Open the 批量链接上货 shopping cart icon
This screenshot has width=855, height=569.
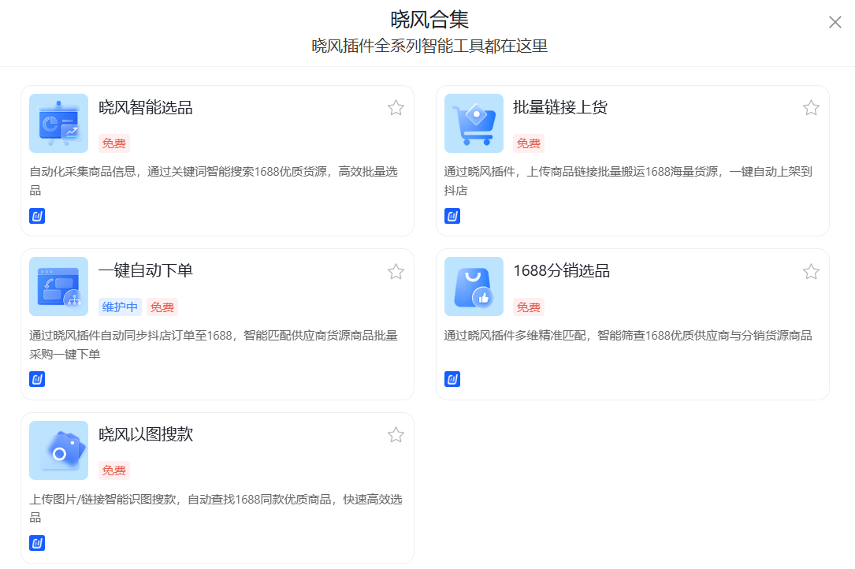click(x=474, y=123)
